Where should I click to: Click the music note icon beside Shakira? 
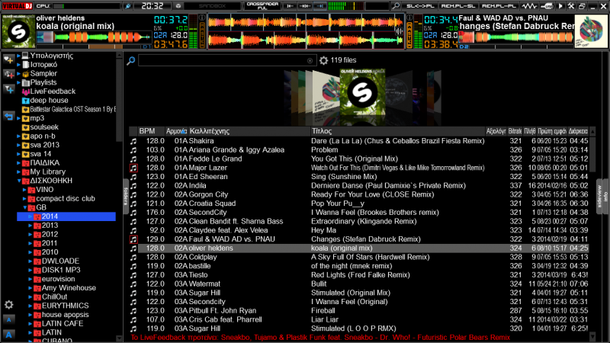click(133, 141)
